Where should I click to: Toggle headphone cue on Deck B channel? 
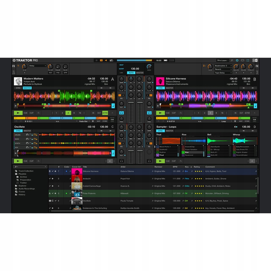click(149, 113)
